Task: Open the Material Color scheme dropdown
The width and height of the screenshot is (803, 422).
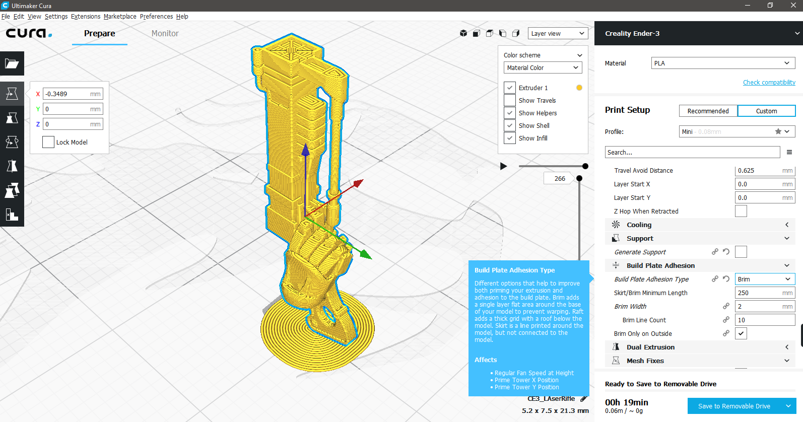Action: click(x=543, y=67)
